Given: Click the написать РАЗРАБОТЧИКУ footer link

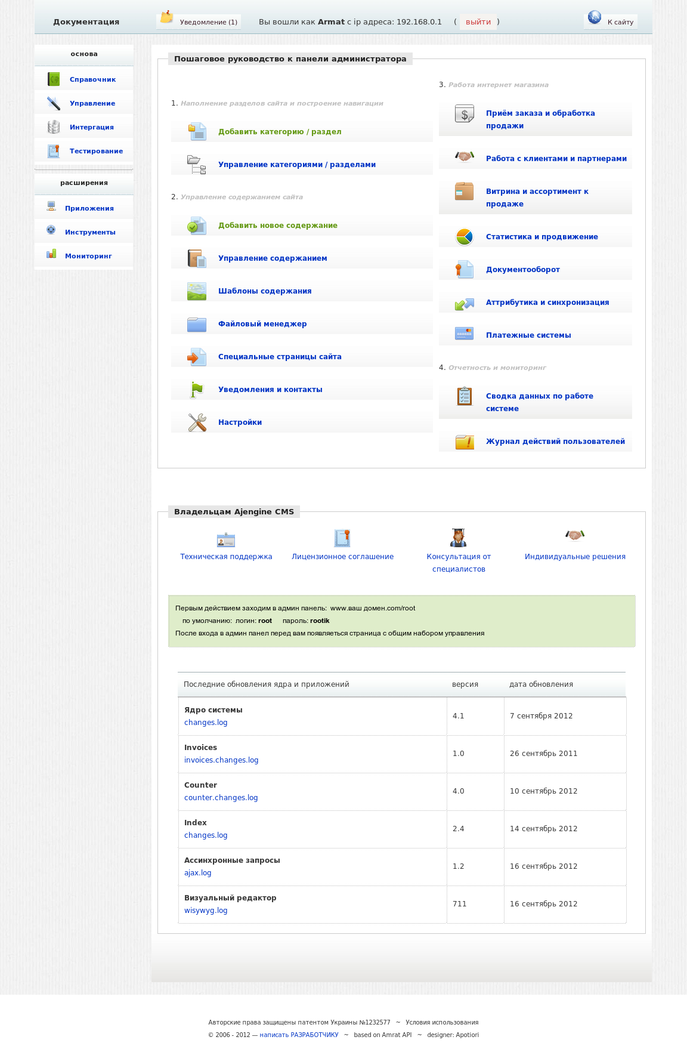Looking at the screenshot, I should pyautogui.click(x=299, y=1035).
